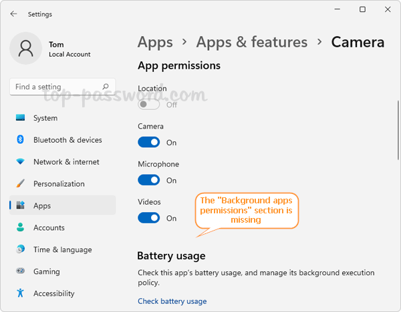This screenshot has width=401, height=312.
Task: Click the Gaming controller icon
Action: click(20, 271)
